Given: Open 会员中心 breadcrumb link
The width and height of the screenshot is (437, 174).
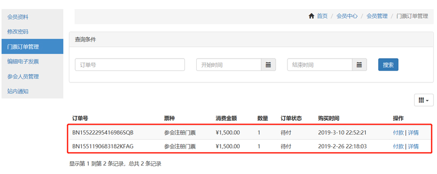Looking at the screenshot, I should [x=347, y=16].
